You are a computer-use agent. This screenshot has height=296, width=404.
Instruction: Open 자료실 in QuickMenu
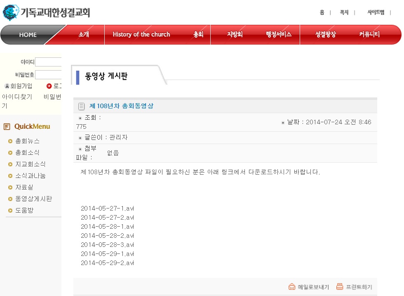click(x=24, y=187)
